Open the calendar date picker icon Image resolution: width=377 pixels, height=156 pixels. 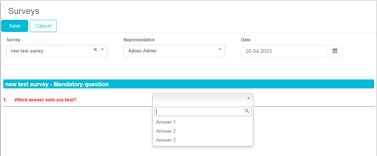pos(335,51)
